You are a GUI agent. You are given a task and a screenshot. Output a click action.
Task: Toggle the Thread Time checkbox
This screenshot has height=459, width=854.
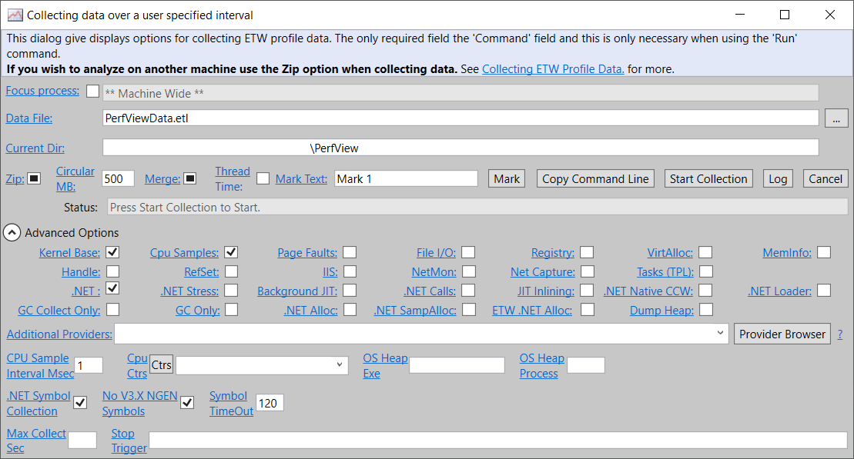263,178
